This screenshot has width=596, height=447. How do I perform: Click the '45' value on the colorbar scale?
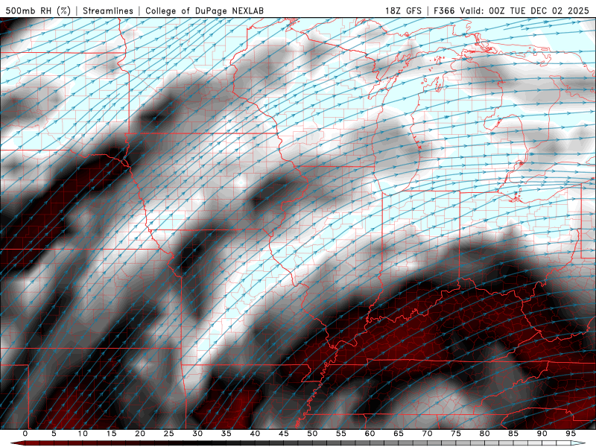pos(284,434)
